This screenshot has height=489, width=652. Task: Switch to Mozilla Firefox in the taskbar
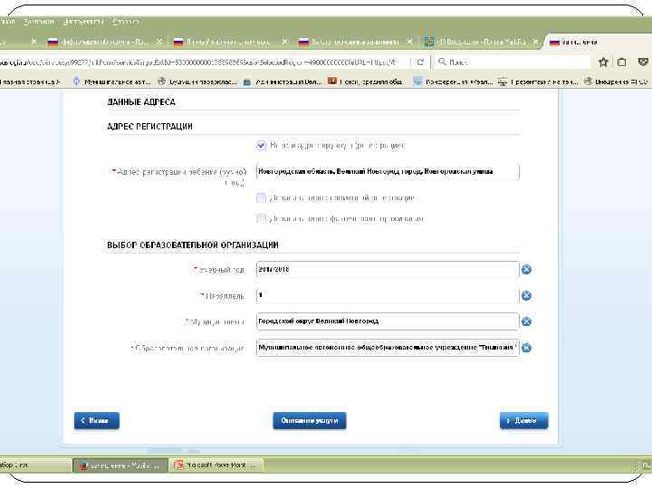120,465
